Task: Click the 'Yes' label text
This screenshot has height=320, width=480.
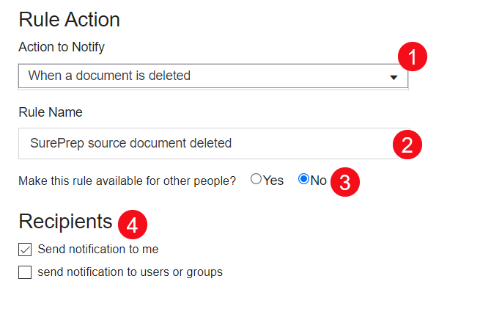Action: 273,181
